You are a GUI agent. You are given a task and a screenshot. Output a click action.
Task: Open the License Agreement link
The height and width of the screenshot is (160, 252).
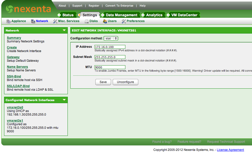pos(230,150)
